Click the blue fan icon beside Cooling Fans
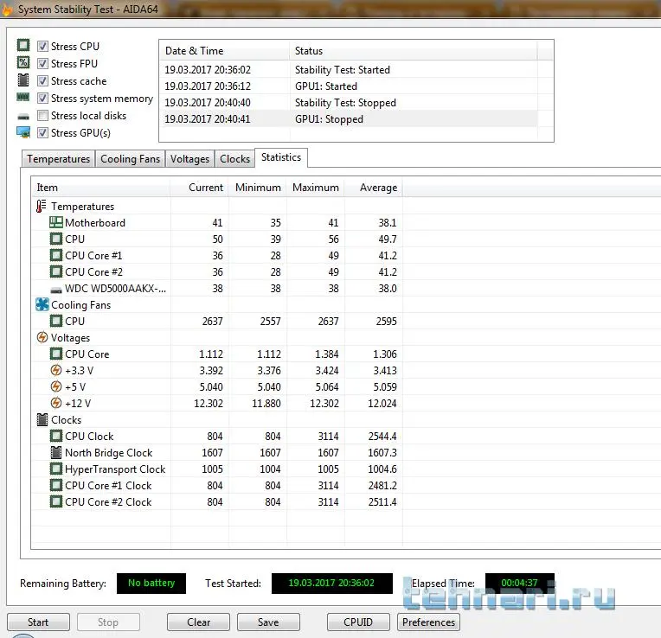Viewport: 661px width, 638px height. coord(42,305)
